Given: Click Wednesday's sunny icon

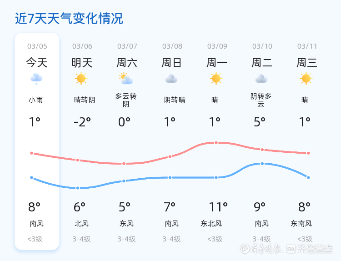Looking at the screenshot, I should click(x=306, y=79).
